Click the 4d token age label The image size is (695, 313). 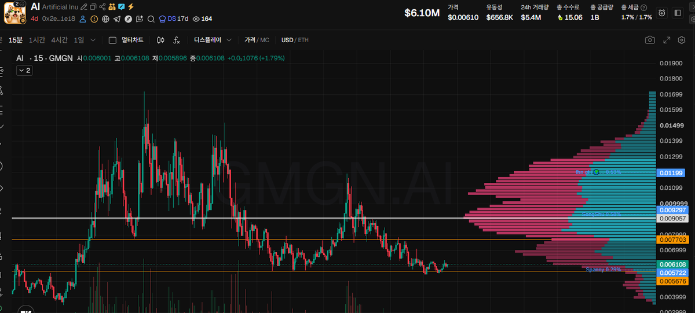point(35,19)
